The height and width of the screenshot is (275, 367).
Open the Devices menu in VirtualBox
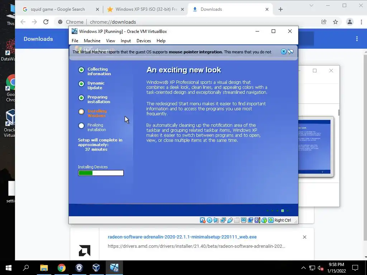coord(143,41)
